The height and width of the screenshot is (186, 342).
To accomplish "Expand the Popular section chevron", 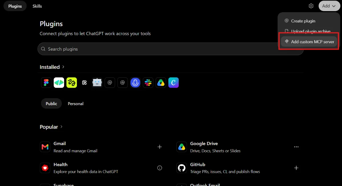I will (x=62, y=127).
